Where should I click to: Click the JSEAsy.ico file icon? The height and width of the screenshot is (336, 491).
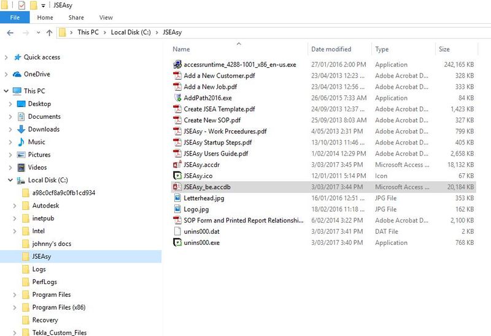pos(177,176)
